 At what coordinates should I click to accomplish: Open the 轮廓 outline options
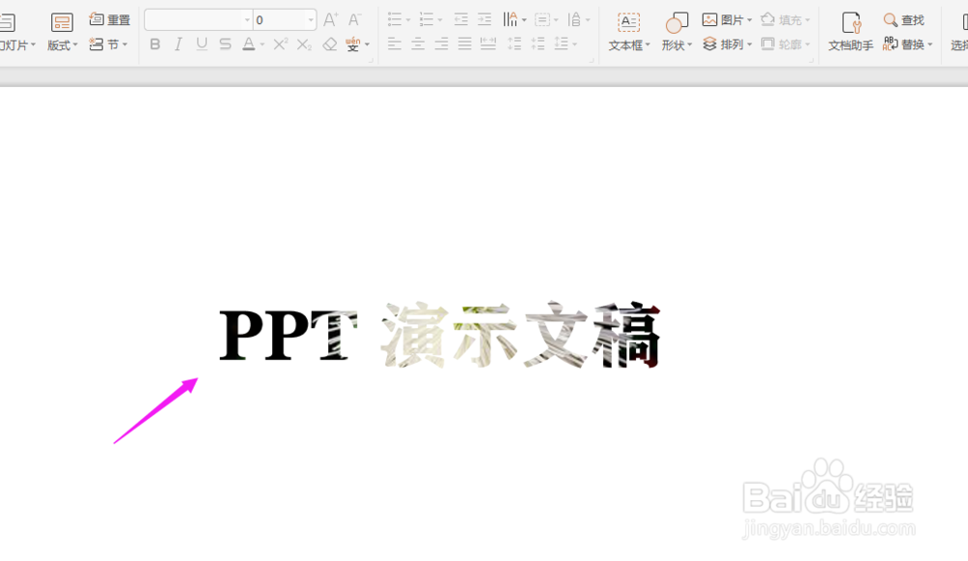coord(785,44)
